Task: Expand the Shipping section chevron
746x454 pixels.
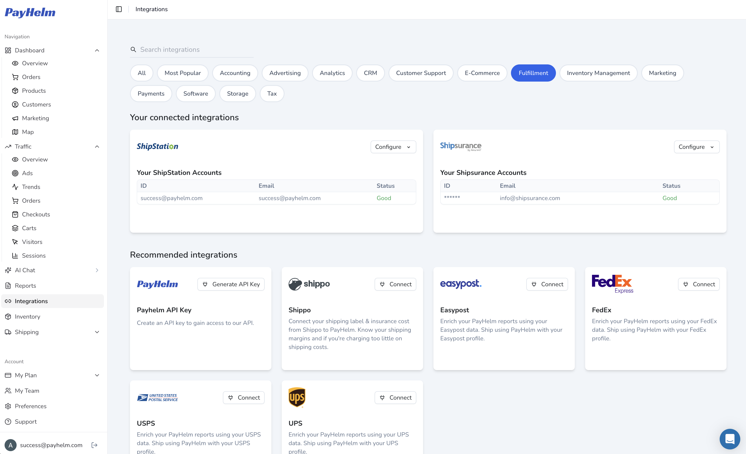Action: [x=97, y=332]
